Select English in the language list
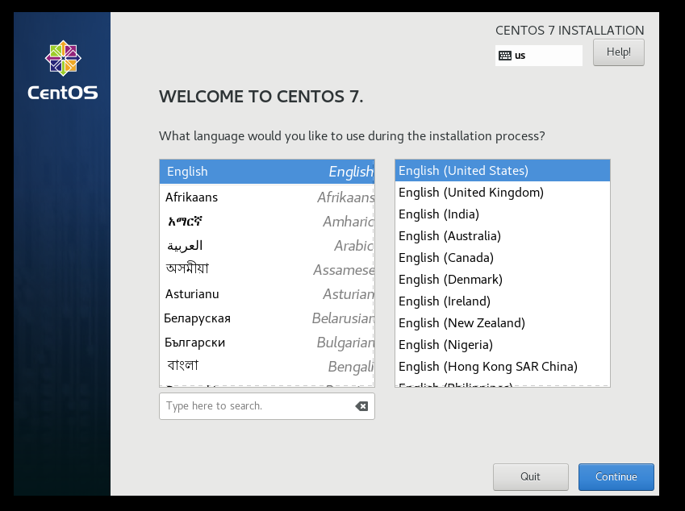 coord(267,172)
